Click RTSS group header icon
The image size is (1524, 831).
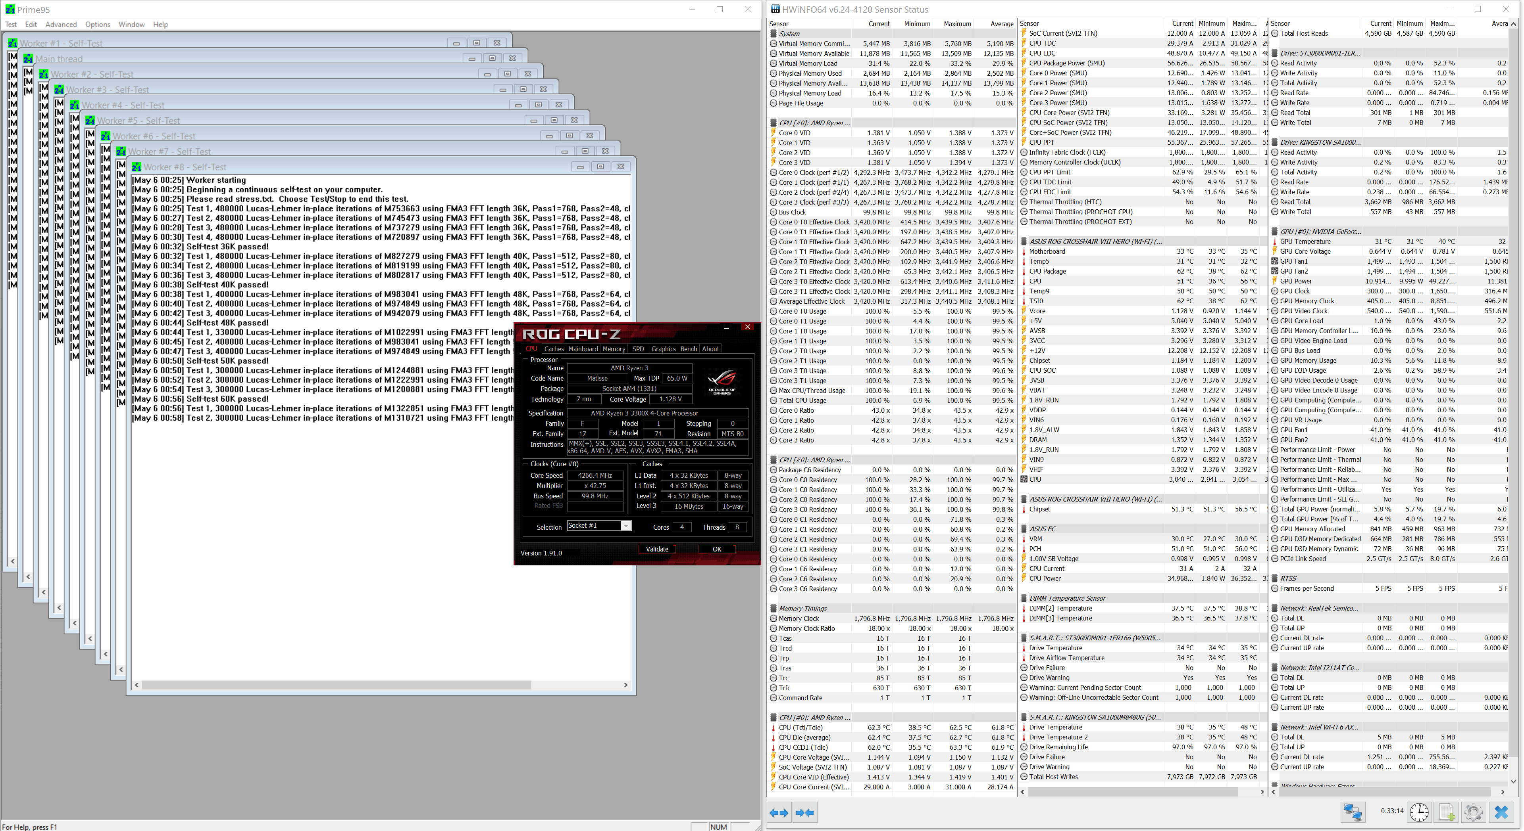(x=1275, y=578)
